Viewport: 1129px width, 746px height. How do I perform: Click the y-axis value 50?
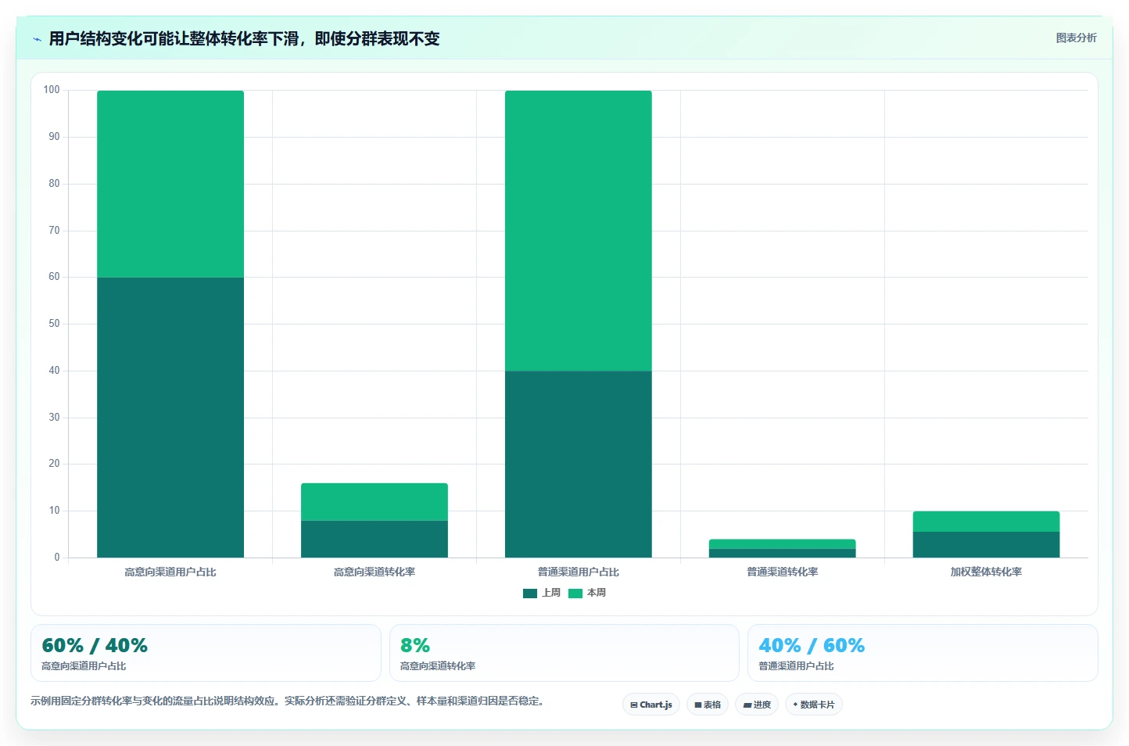pyautogui.click(x=54, y=324)
